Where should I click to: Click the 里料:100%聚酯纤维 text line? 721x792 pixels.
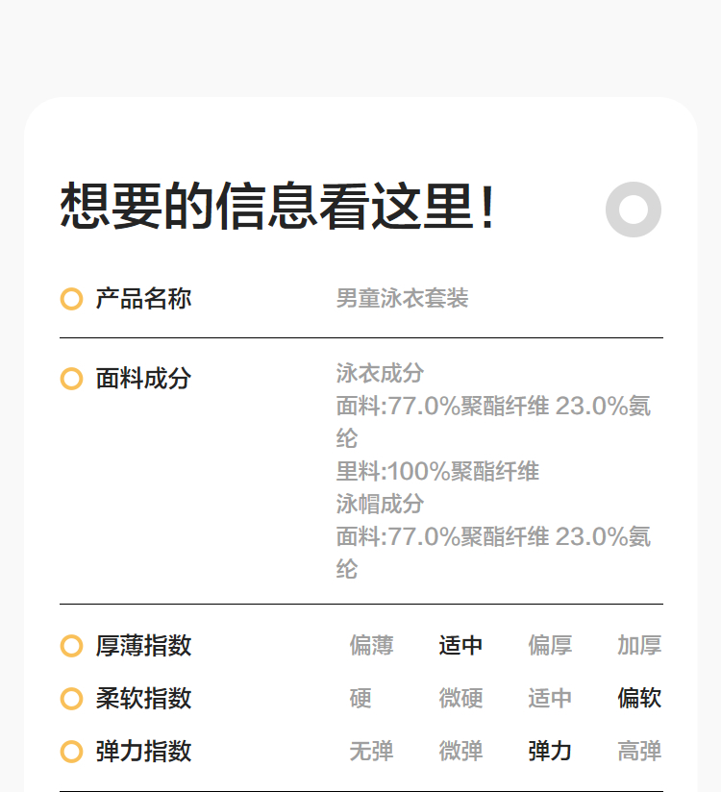[x=437, y=471]
